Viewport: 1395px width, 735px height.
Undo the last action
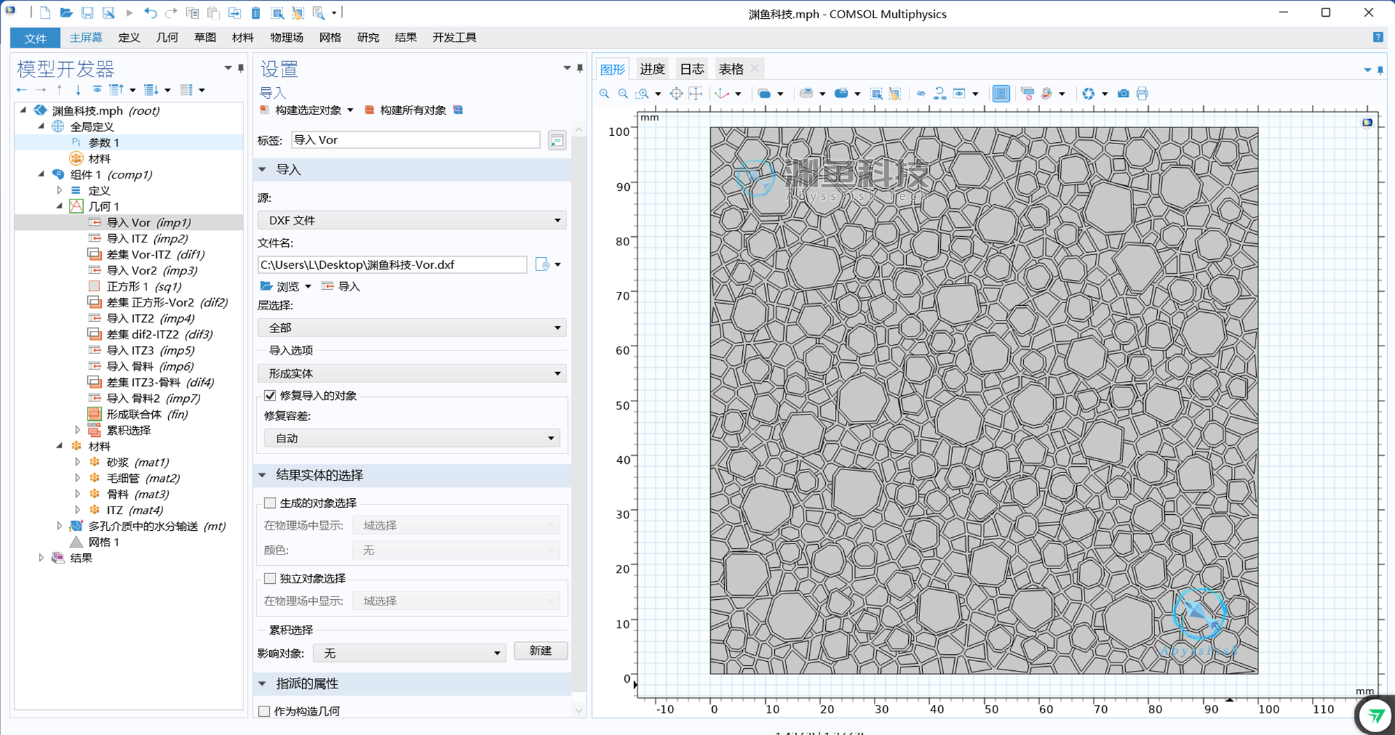tap(150, 13)
